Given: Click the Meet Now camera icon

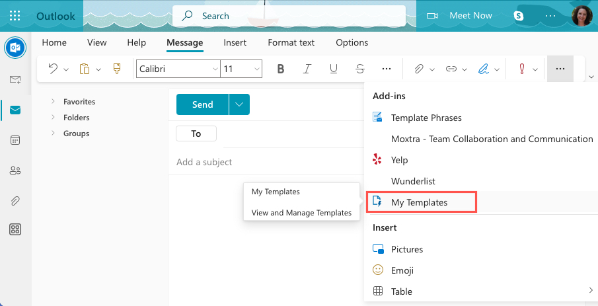Looking at the screenshot, I should click(x=432, y=16).
